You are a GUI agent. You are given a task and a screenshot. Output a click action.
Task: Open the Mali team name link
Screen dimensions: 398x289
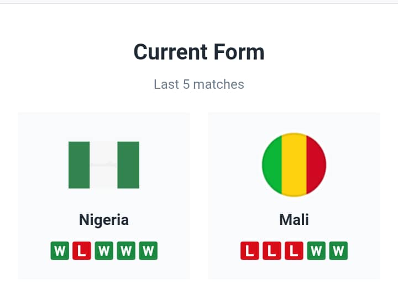tap(294, 220)
